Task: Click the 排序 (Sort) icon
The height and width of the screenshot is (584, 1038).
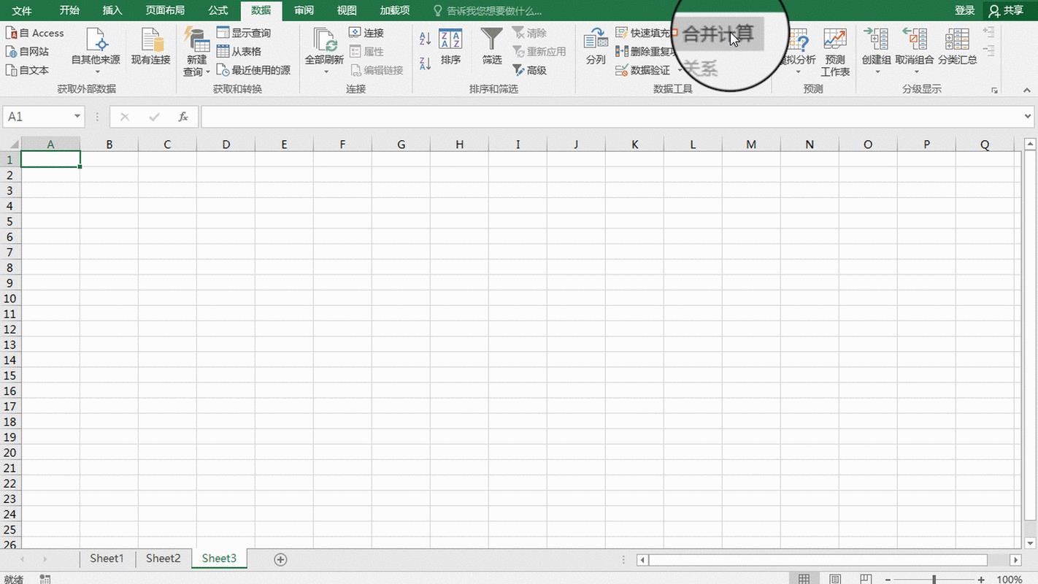Action: pos(450,41)
